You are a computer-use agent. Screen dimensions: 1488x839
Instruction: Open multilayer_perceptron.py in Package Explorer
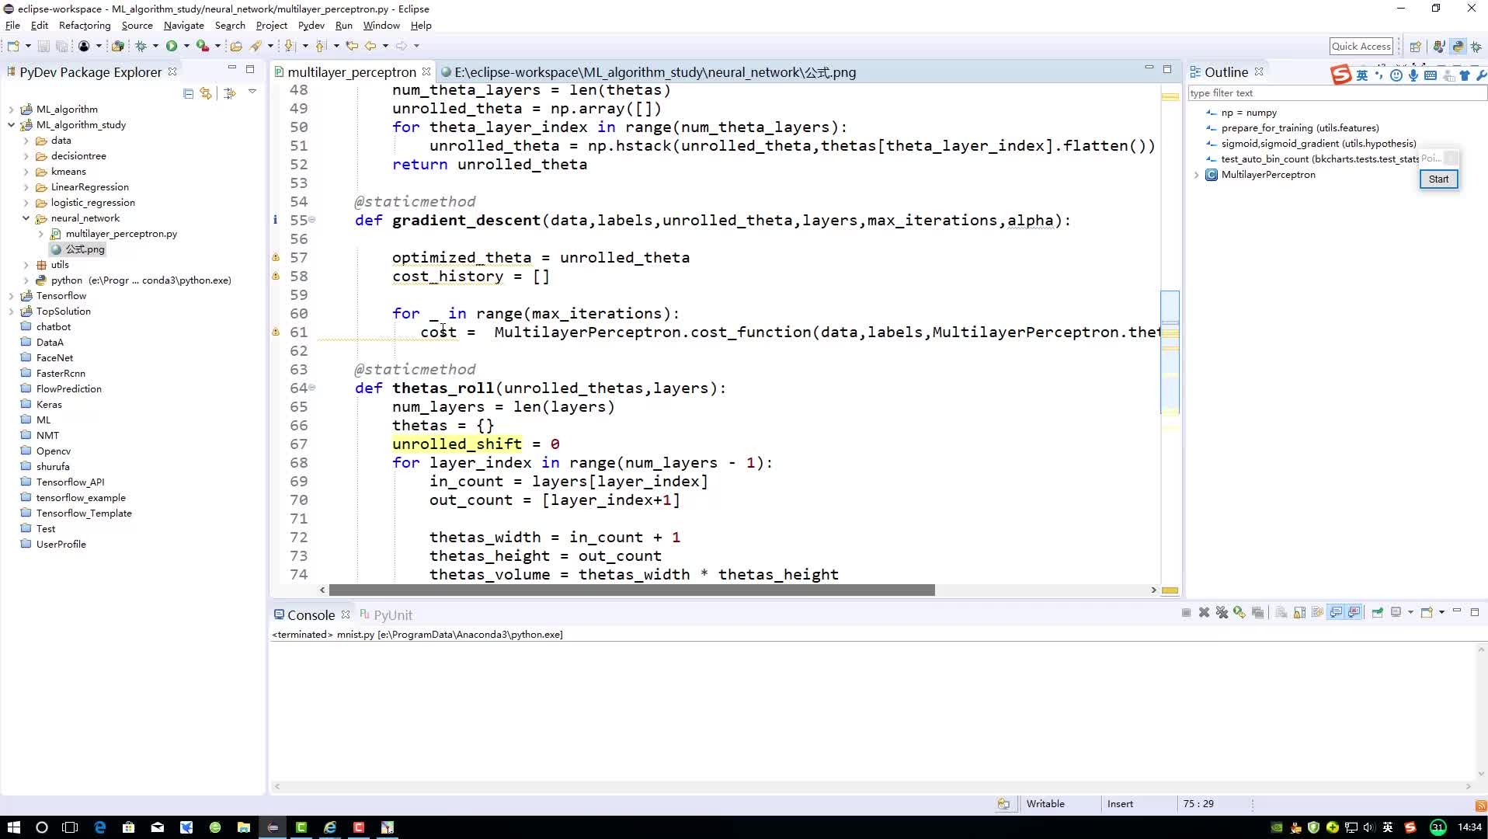point(121,234)
